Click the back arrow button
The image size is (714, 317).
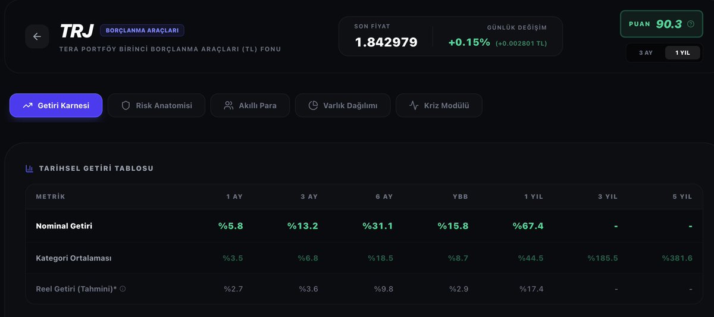pyautogui.click(x=37, y=37)
